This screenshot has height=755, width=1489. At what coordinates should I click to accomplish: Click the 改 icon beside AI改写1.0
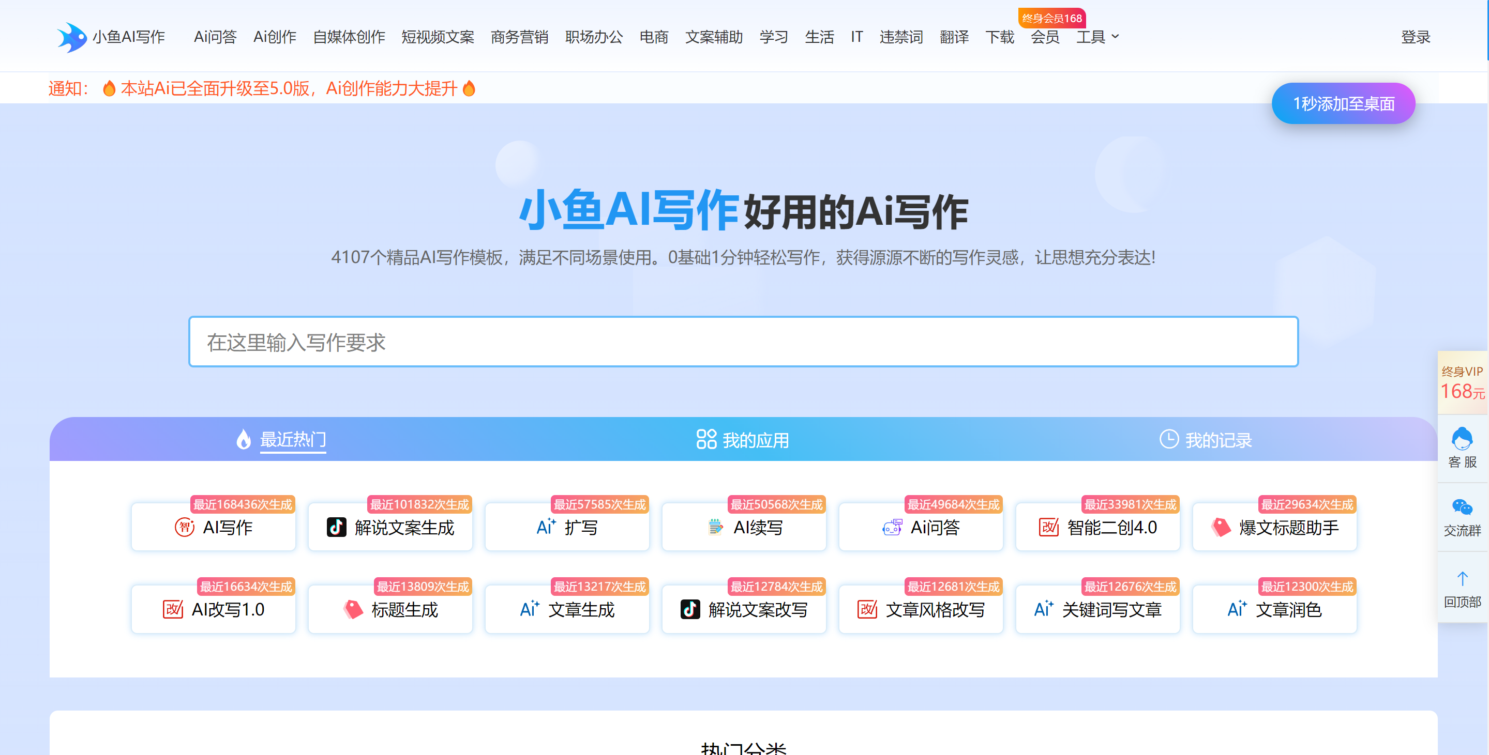[173, 609]
